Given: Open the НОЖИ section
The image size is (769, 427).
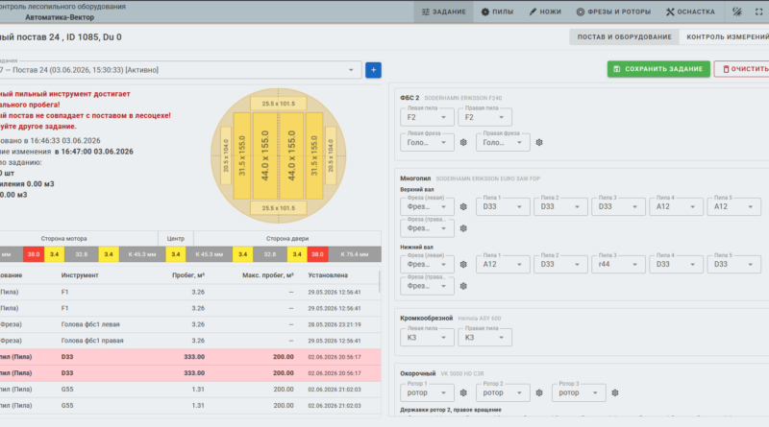Looking at the screenshot, I should pyautogui.click(x=545, y=12).
